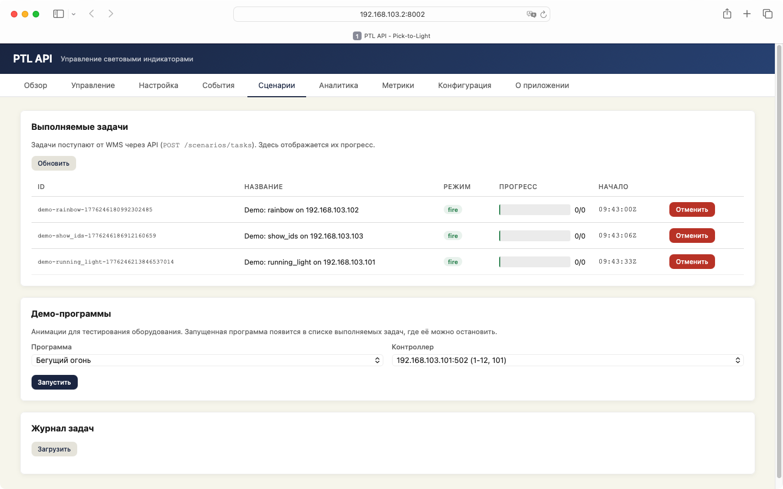Reload the page with the refresh icon
Viewport: 783px width, 489px height.
pyautogui.click(x=543, y=14)
